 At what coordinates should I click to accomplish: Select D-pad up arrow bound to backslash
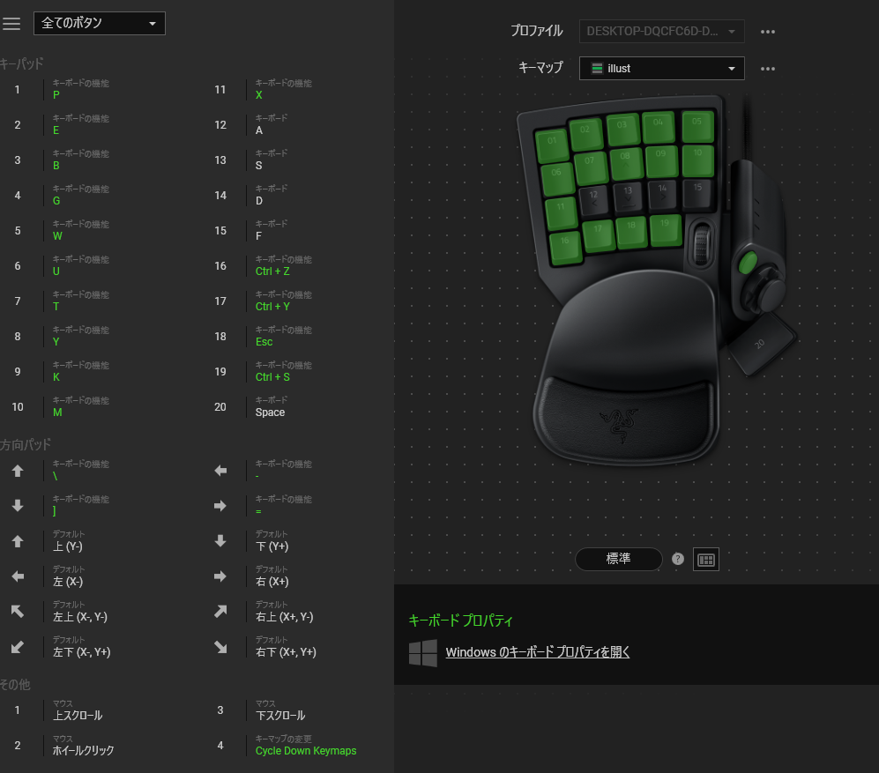tap(18, 471)
